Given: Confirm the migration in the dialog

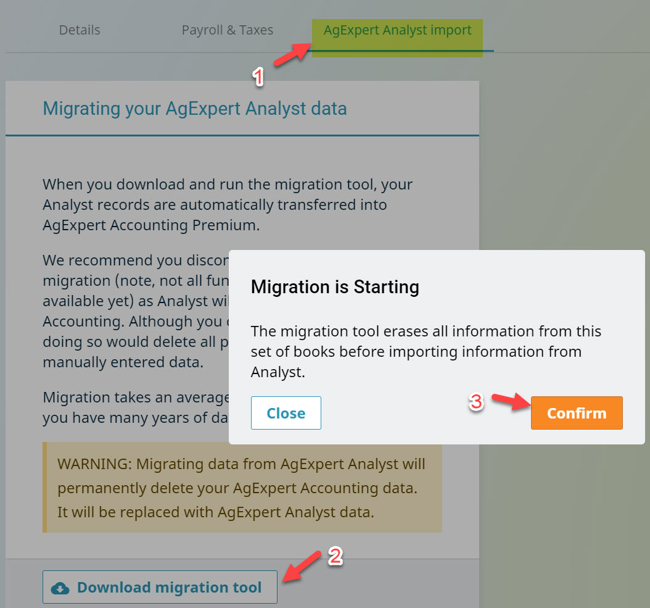Looking at the screenshot, I should pos(577,413).
